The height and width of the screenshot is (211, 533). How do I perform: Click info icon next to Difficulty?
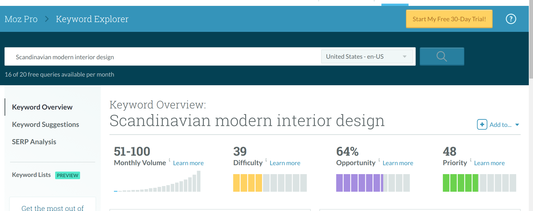coord(266,160)
